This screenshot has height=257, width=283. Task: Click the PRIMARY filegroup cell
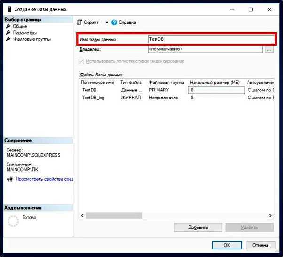coord(159,90)
